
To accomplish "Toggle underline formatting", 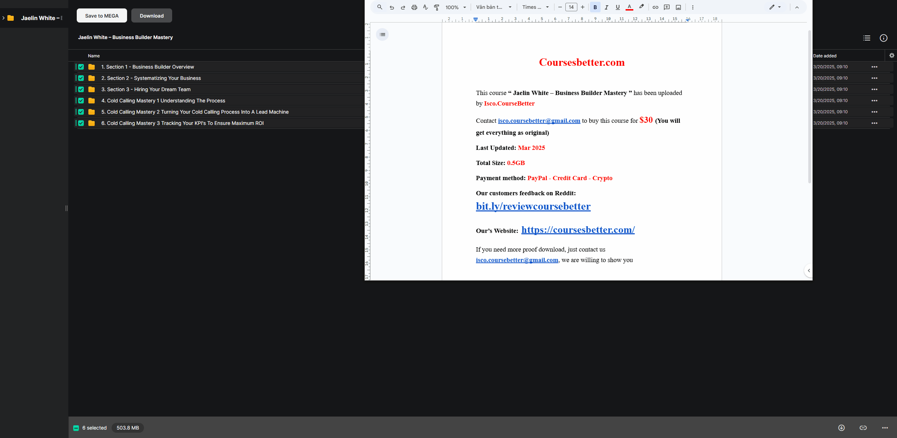I will [617, 7].
